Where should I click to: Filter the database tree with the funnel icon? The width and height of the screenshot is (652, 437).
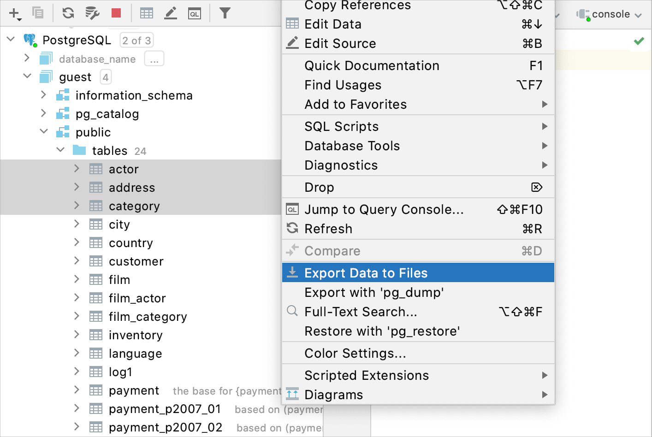(225, 13)
